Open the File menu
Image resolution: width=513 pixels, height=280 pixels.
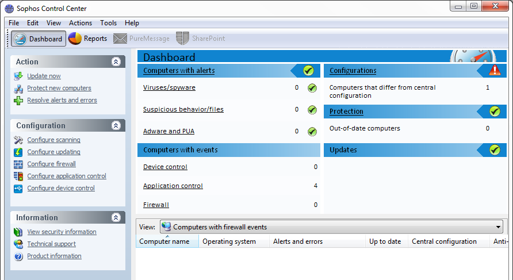coord(14,23)
